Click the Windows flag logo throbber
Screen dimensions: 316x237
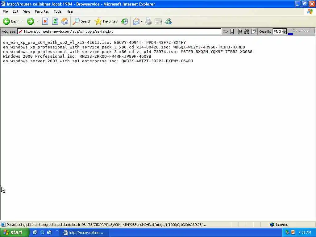coord(310,11)
